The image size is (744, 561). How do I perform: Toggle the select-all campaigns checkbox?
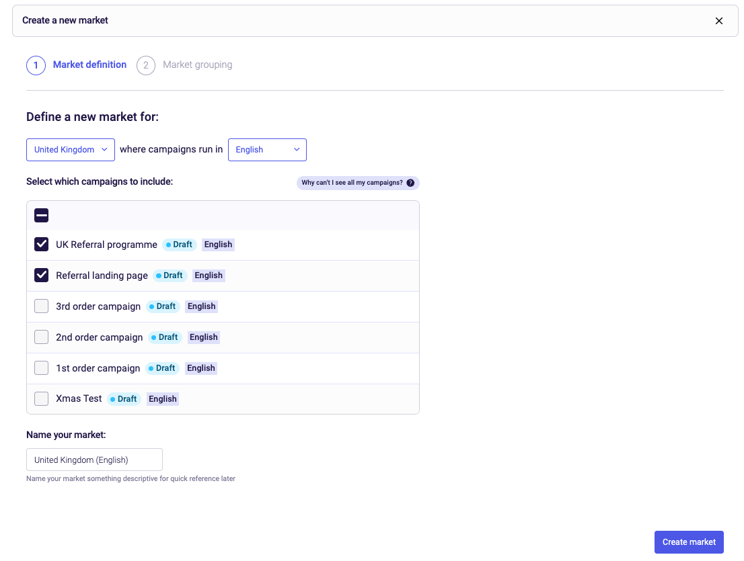(41, 216)
